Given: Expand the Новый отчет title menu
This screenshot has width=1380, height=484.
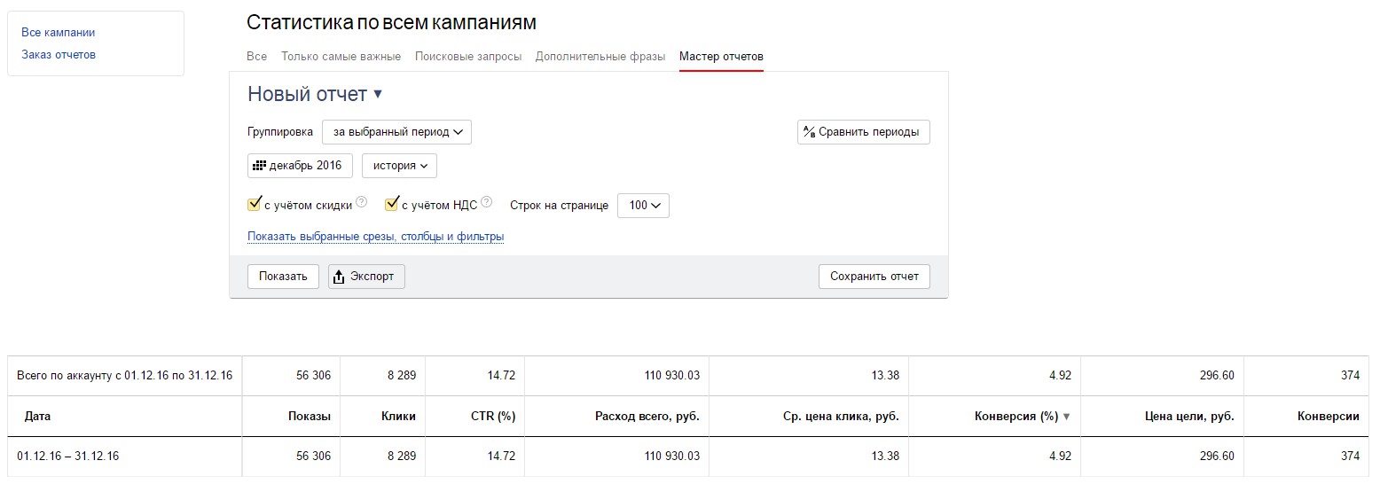Looking at the screenshot, I should coord(378,94).
